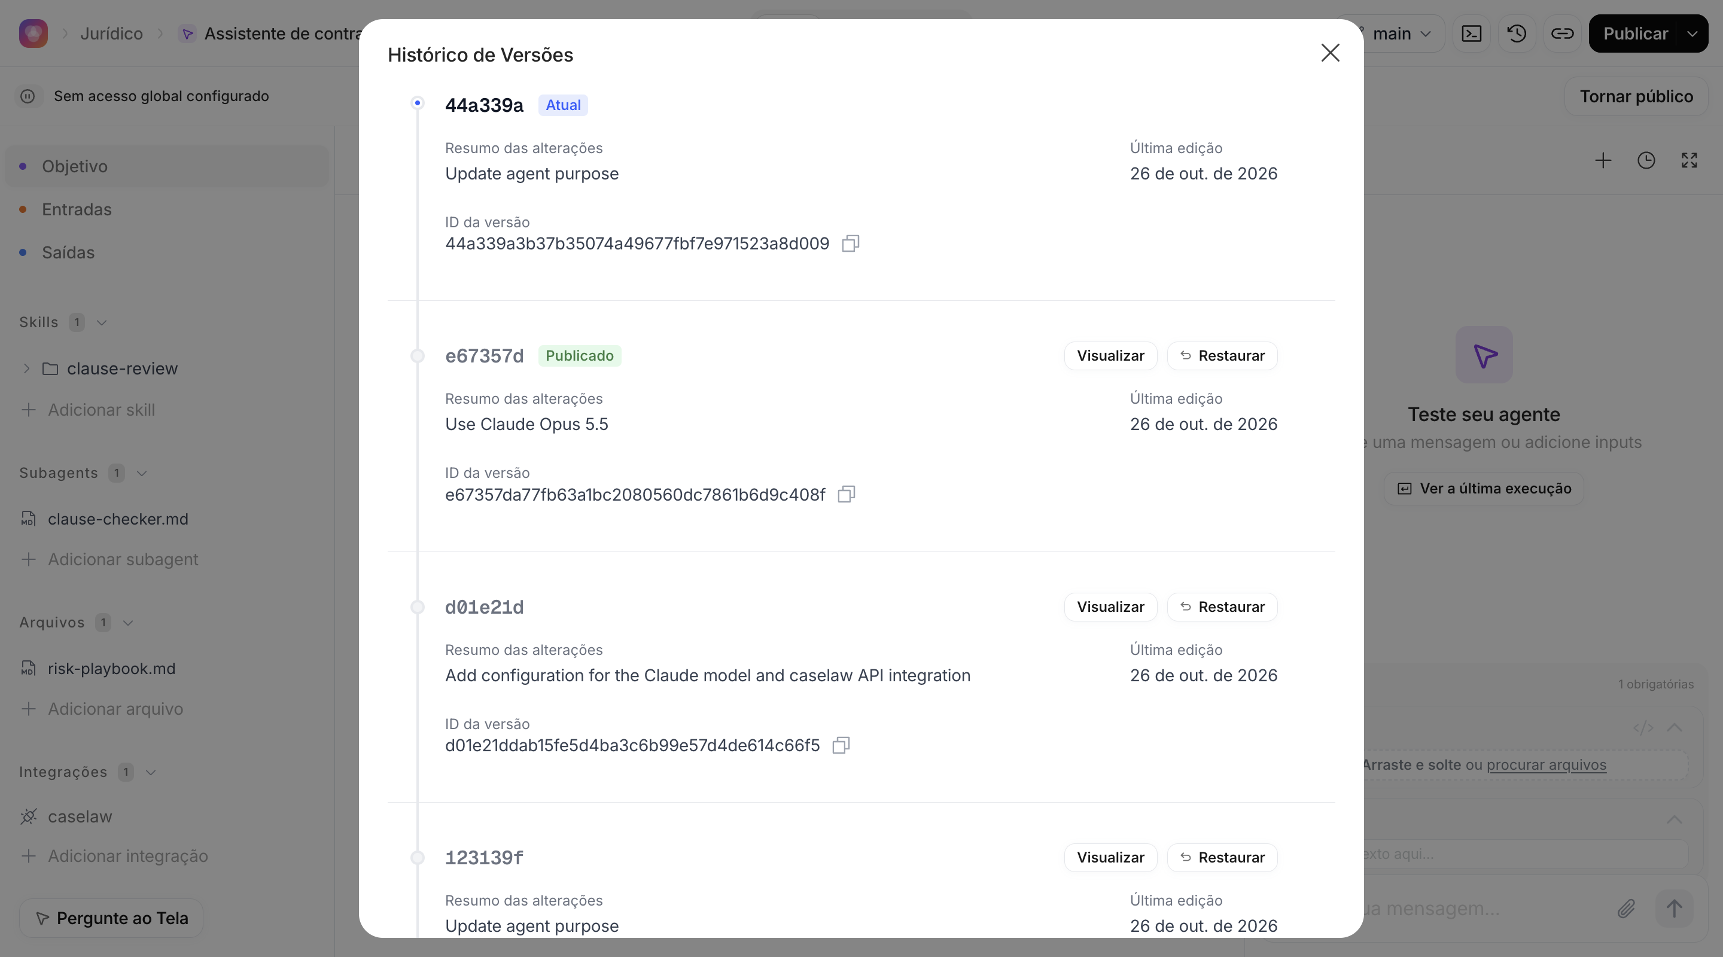Viewport: 1723px width, 957px height.
Task: Click the plus icon in test panel
Action: [x=1603, y=160]
